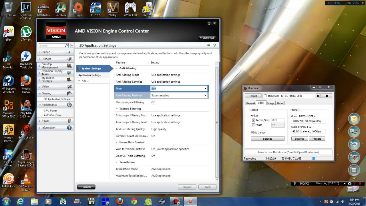366x206 pixels.
Task: Switch to Bandicam Image tab
Action: click(x=270, y=103)
